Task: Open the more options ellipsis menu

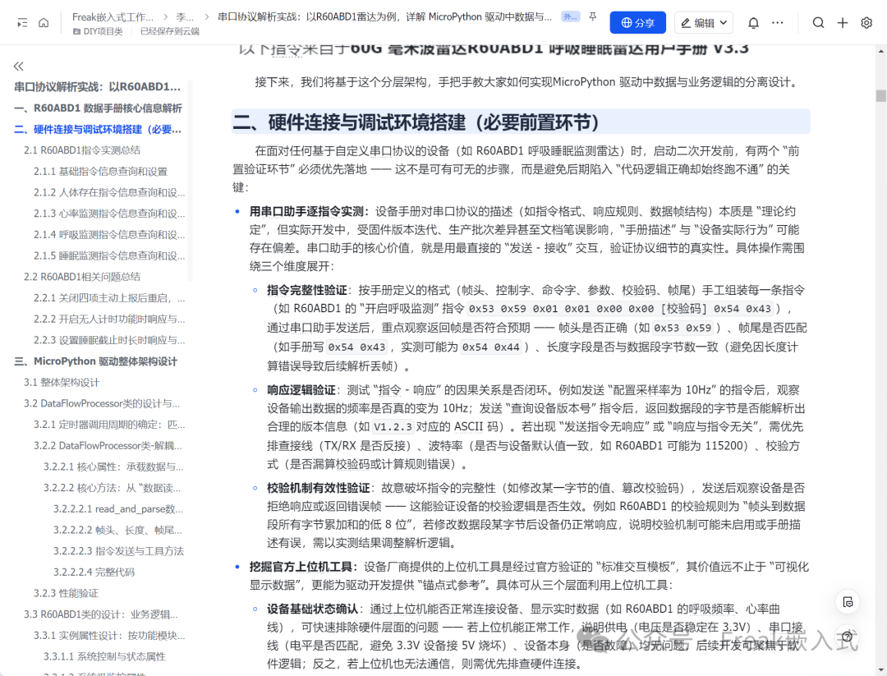Action: pyautogui.click(x=778, y=23)
